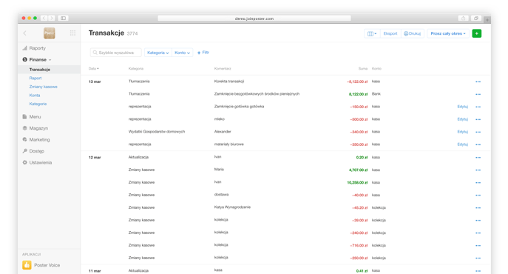Open more options for materiały biurowe row
The height and width of the screenshot is (274, 508).
tap(478, 145)
